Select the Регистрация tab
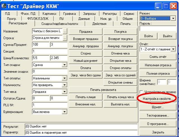 [x=18, y=23]
